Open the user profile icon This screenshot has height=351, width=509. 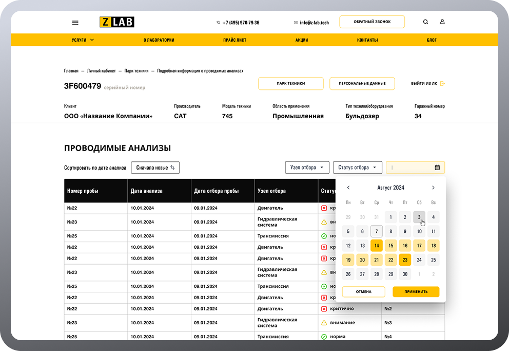[x=442, y=22]
